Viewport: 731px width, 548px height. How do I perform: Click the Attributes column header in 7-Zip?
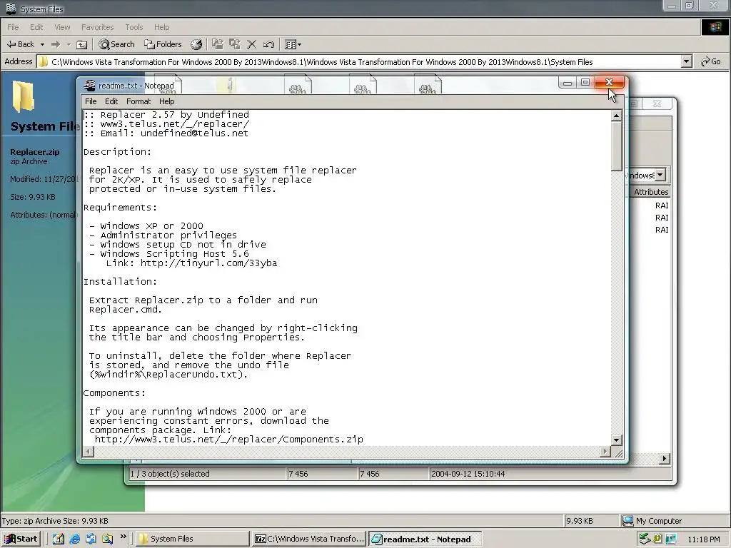pyautogui.click(x=650, y=192)
